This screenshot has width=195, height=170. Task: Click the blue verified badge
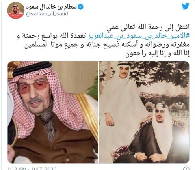coord(81,7)
